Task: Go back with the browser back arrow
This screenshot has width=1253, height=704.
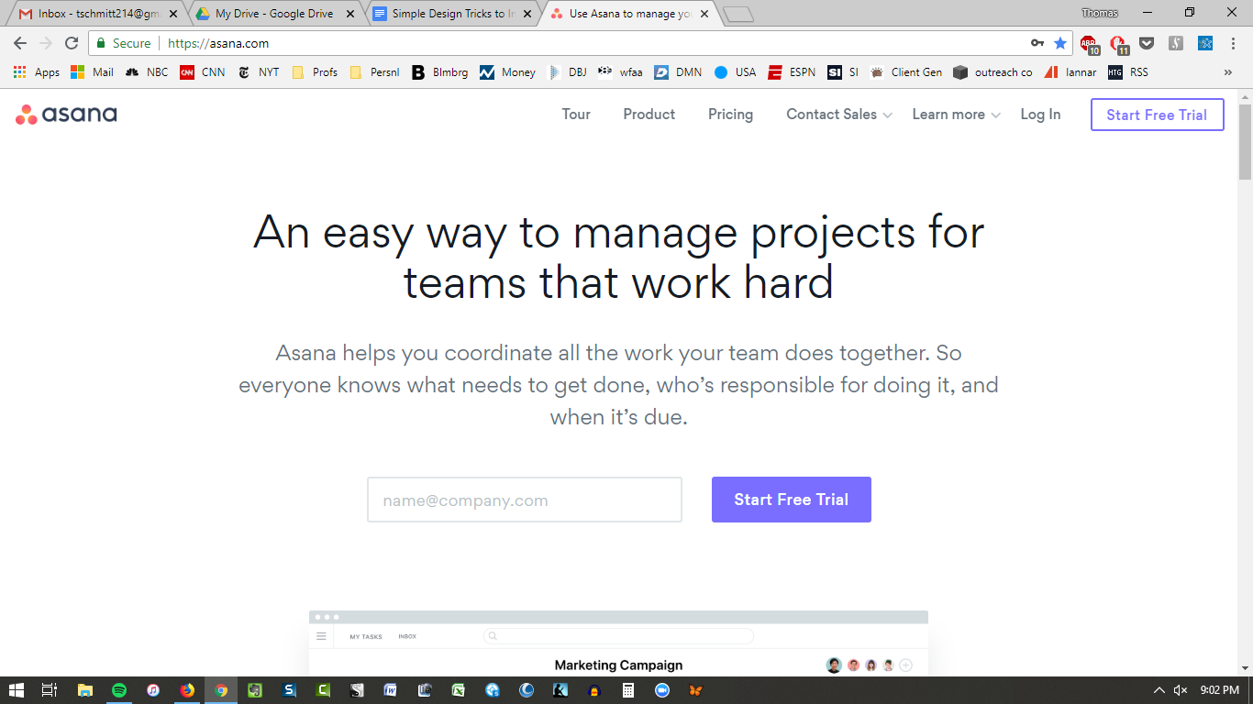Action: tap(20, 43)
